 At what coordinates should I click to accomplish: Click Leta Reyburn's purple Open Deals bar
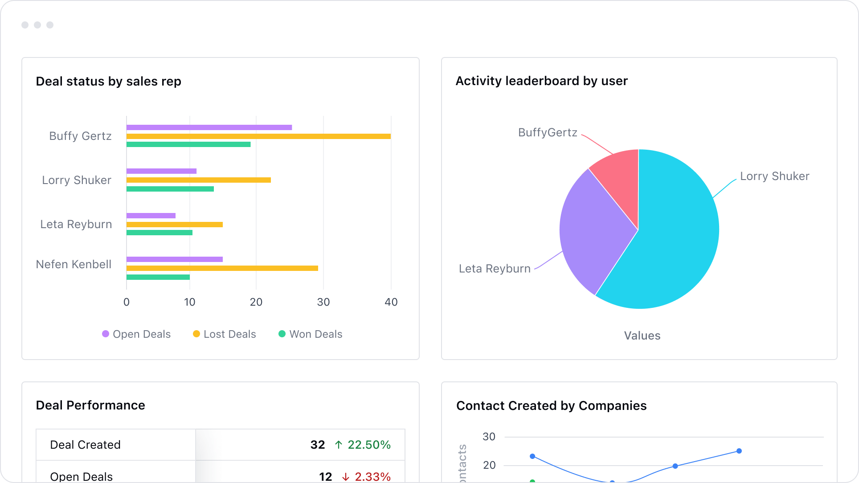point(151,216)
